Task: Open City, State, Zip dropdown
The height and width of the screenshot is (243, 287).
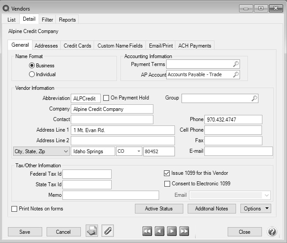Action: (41, 151)
